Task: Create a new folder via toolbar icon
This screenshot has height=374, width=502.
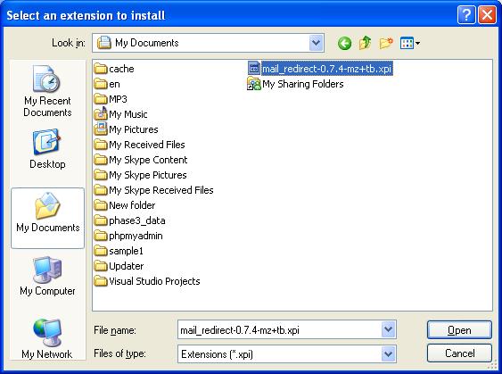Action: pyautogui.click(x=386, y=43)
